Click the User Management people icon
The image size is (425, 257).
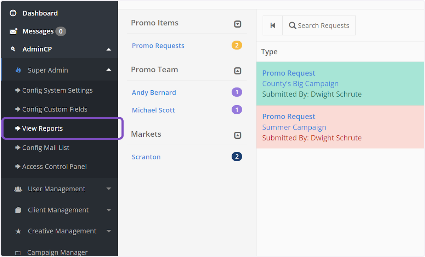pyautogui.click(x=18, y=189)
